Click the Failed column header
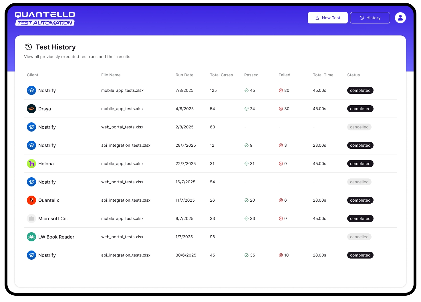Viewport: 421px width, 302px height. click(x=284, y=75)
